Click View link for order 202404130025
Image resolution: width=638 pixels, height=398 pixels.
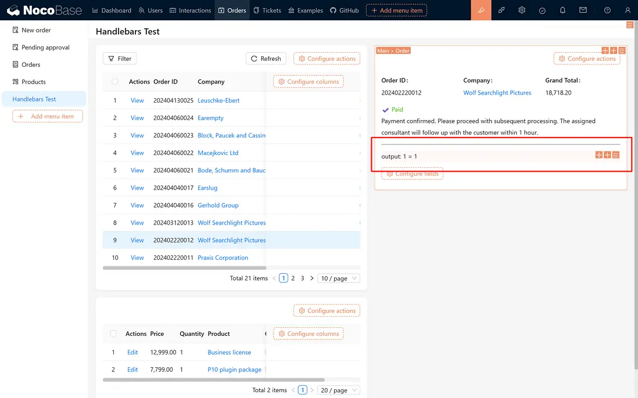(137, 100)
